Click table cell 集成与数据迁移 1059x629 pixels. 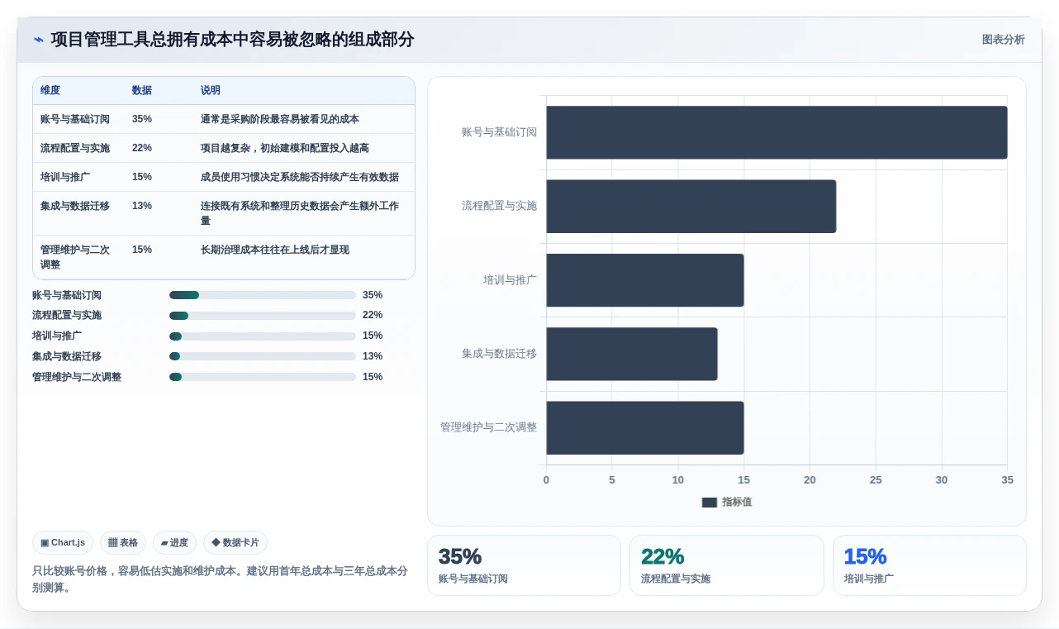point(75,206)
